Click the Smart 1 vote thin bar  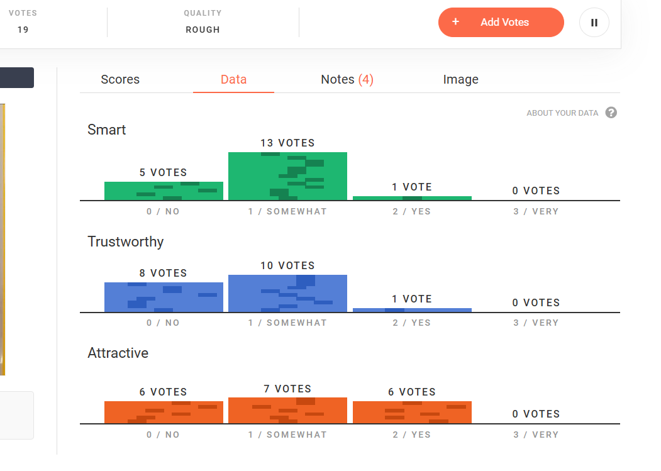412,198
